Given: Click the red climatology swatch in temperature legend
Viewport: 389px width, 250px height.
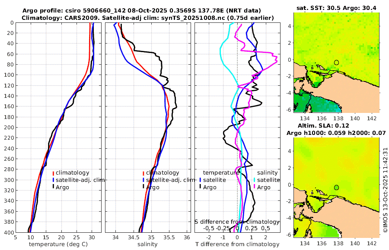Looking at the screenshot, I should (x=53, y=173).
